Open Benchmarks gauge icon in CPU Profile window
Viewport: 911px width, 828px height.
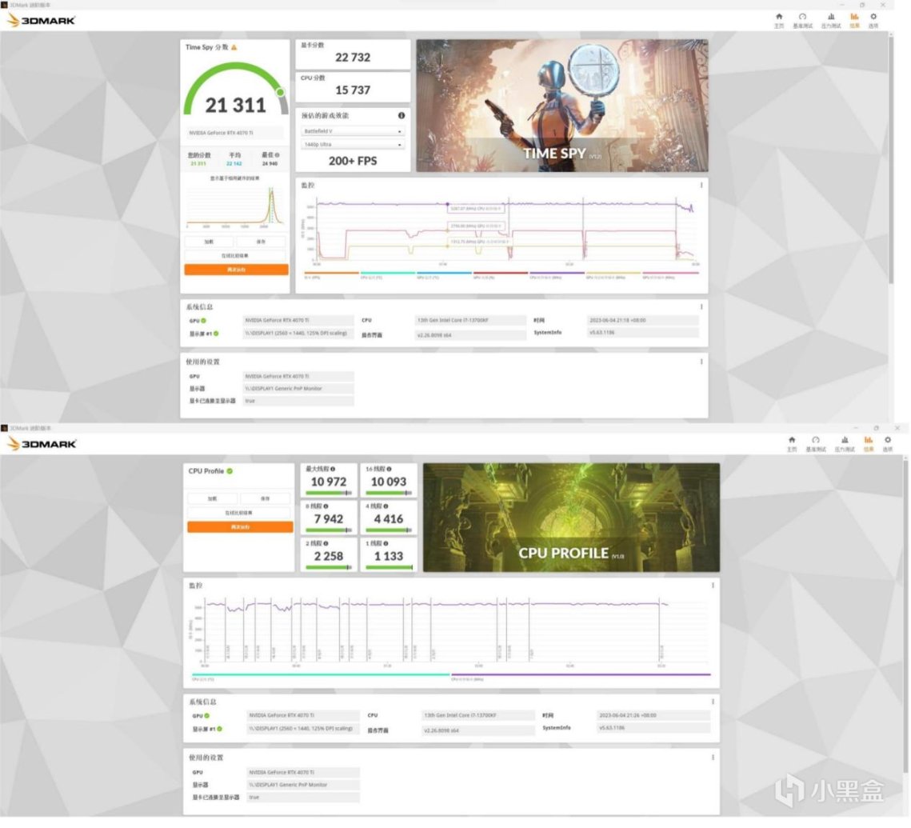816,441
